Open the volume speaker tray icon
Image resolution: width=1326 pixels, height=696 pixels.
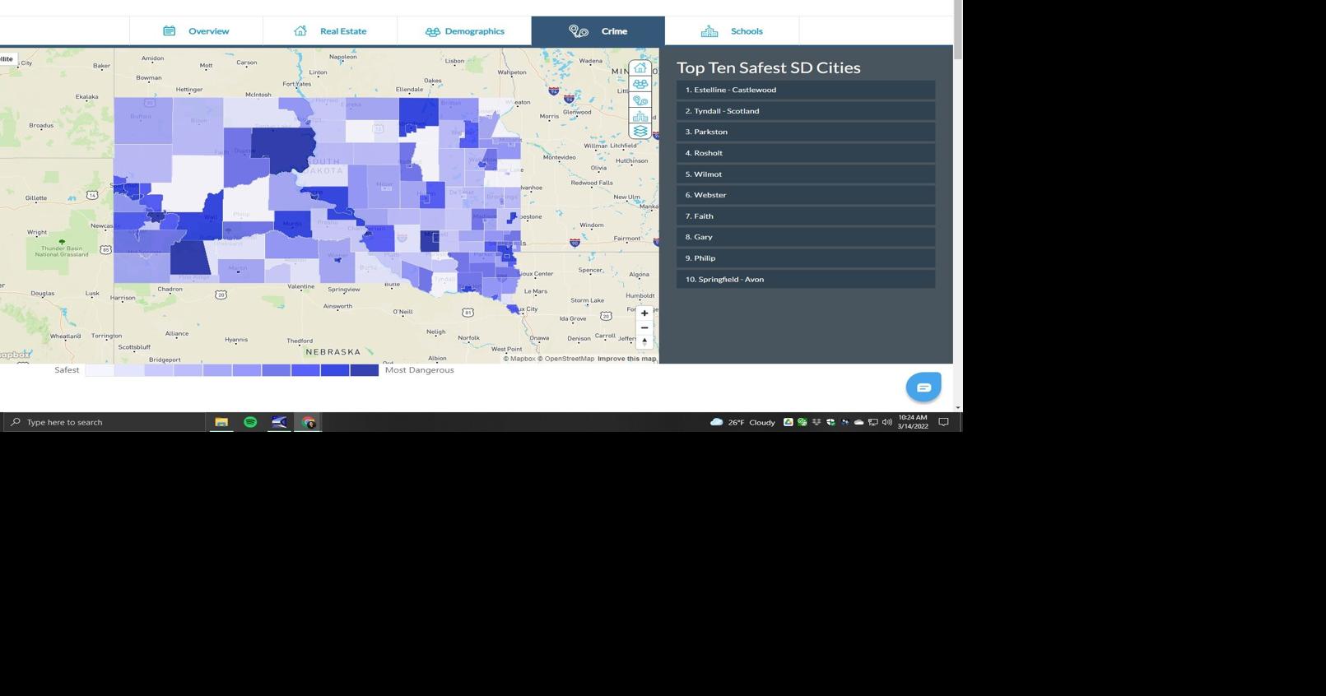pos(886,422)
